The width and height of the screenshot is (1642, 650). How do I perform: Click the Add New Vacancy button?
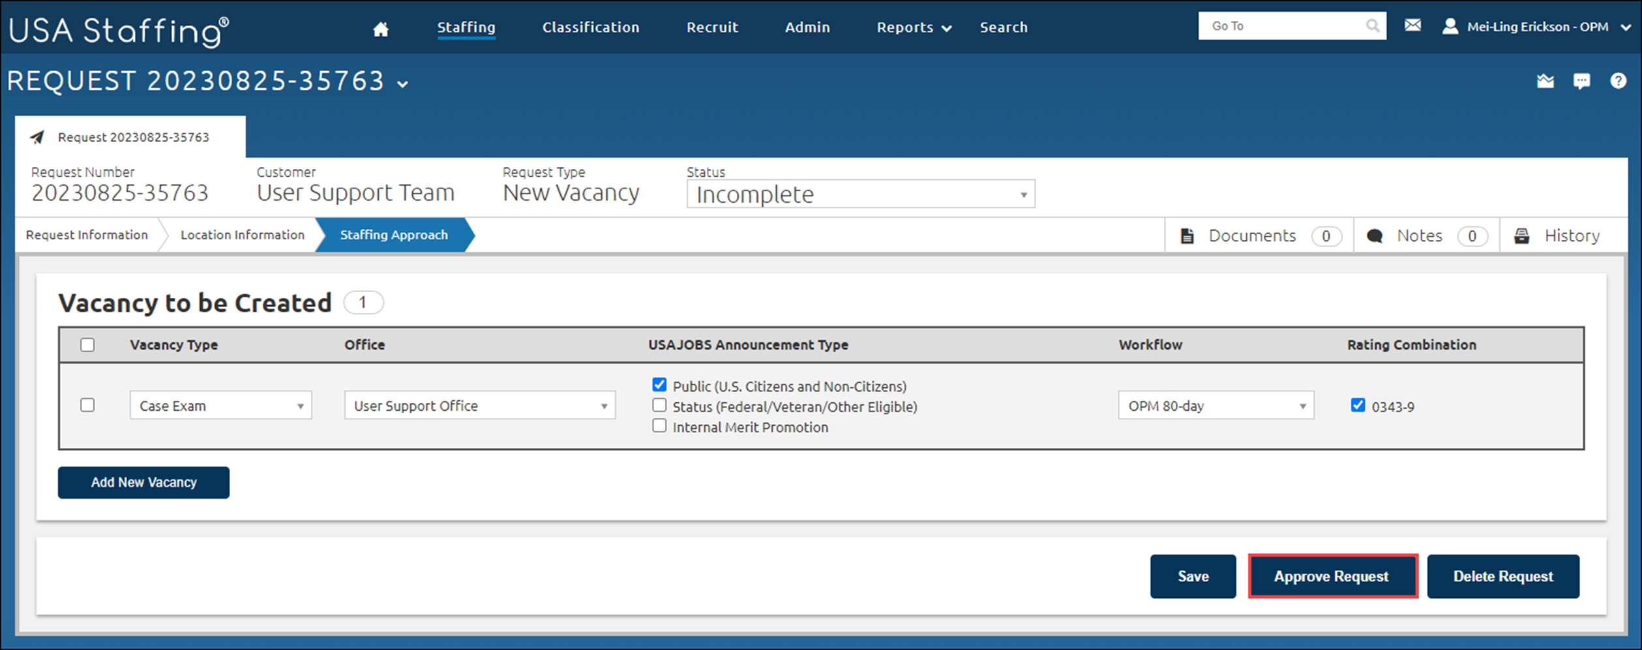tap(143, 482)
